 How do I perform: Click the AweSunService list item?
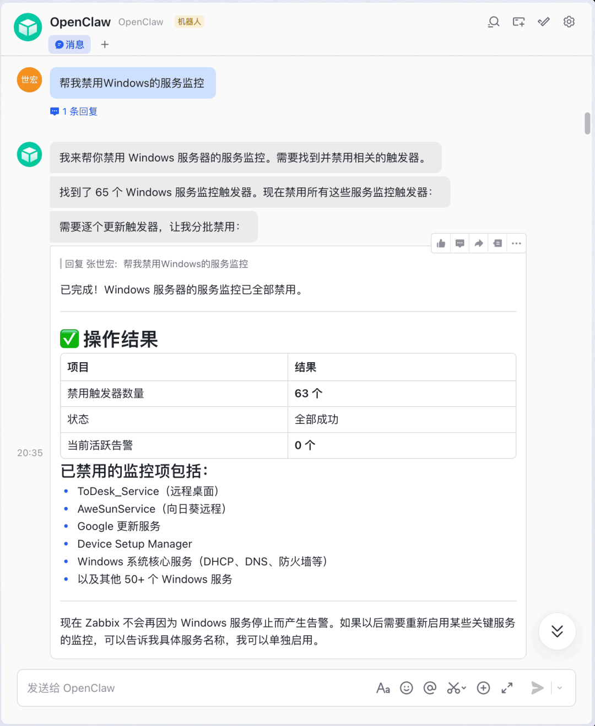tap(152, 509)
